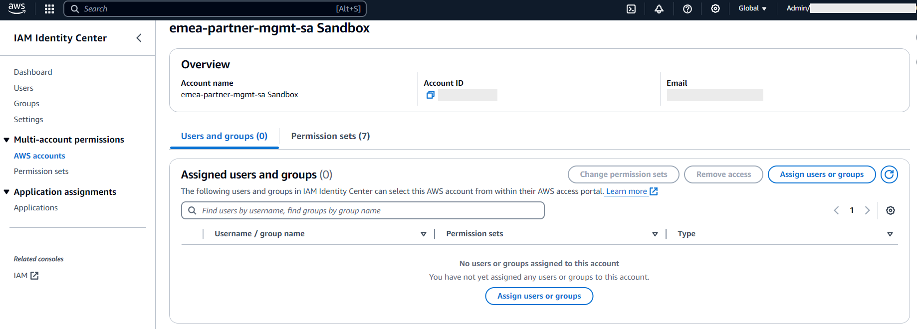Copy the Account ID

(x=431, y=95)
